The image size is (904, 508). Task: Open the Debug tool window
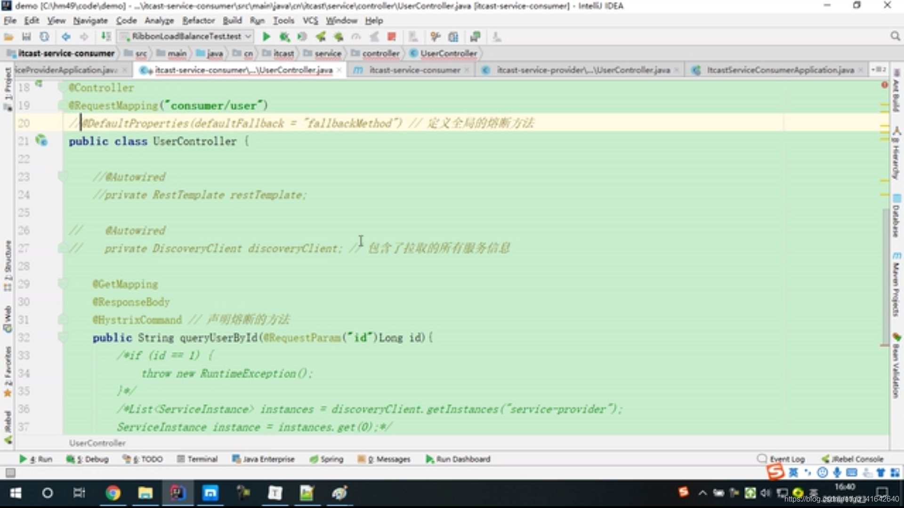[88, 459]
